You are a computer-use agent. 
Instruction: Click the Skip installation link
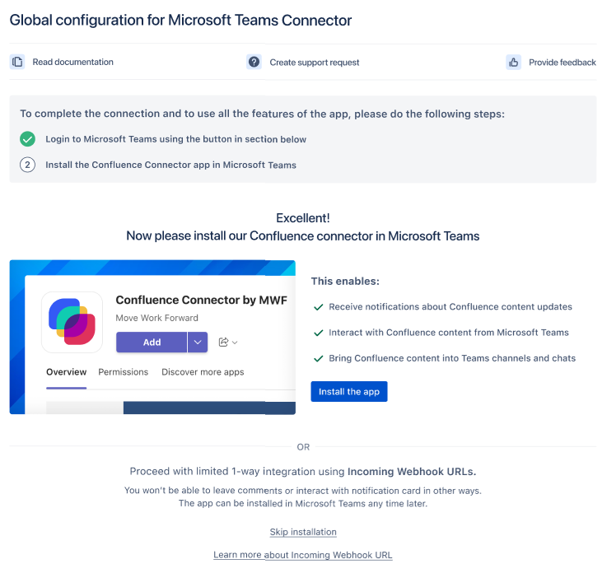point(303,532)
